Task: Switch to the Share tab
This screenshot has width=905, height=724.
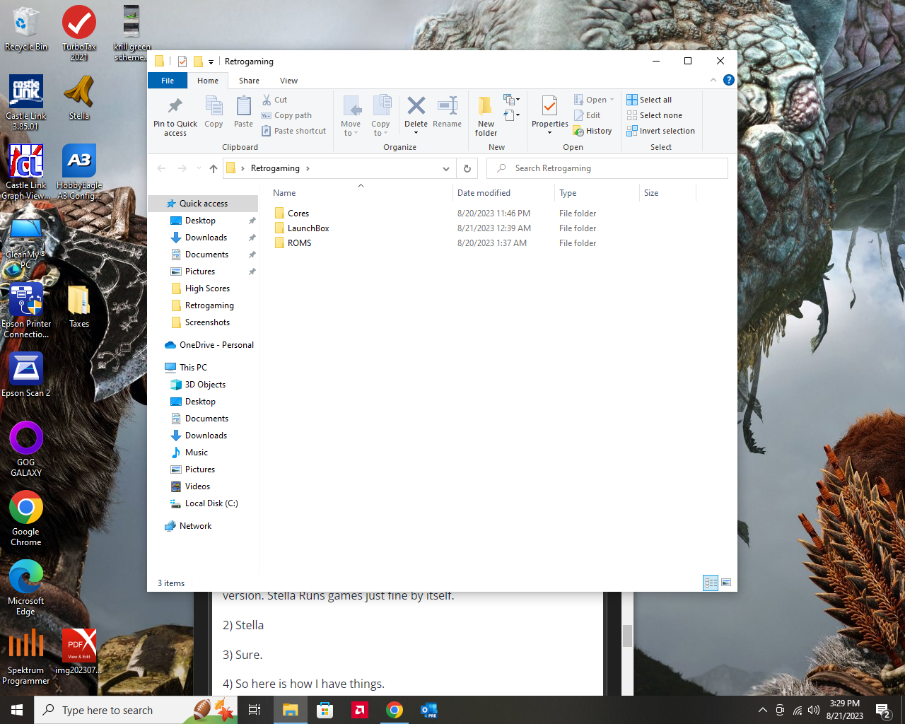Action: coord(249,81)
